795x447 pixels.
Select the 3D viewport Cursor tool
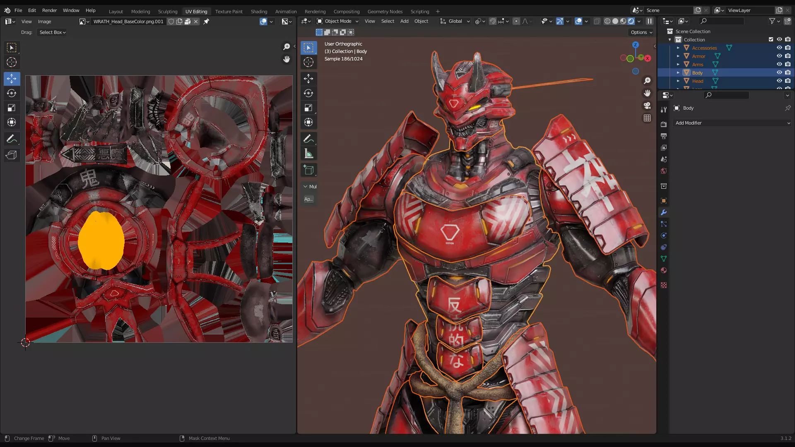click(308, 62)
